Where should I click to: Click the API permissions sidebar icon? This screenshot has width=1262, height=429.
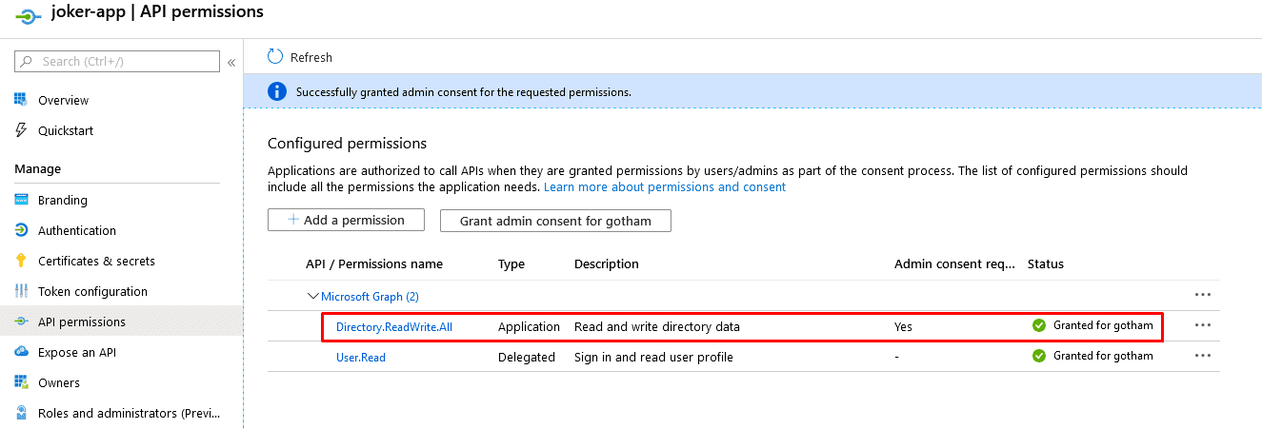[x=21, y=322]
